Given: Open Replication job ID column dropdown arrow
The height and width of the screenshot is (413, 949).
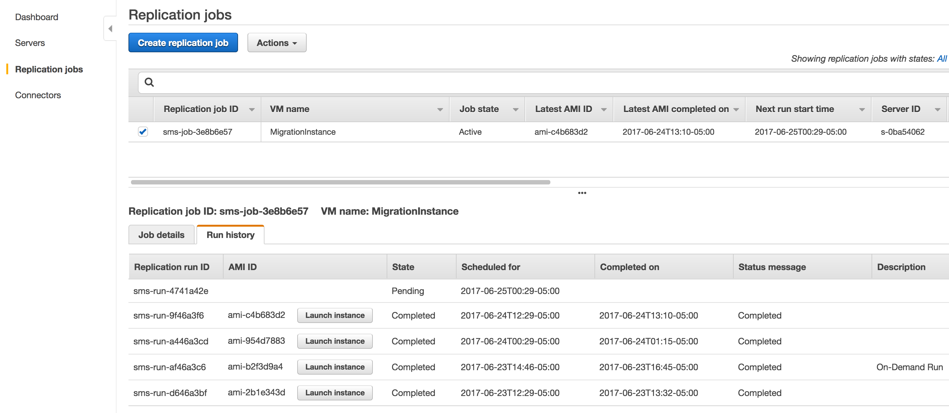Looking at the screenshot, I should pos(252,110).
